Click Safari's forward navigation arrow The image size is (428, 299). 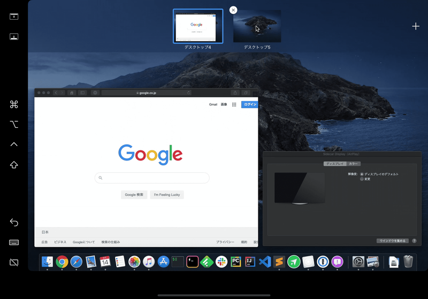pos(62,93)
